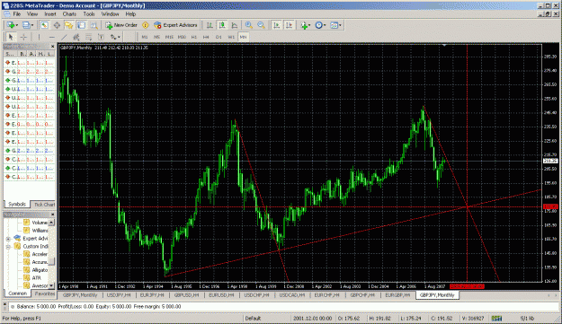This screenshot has height=324, width=562.
Task: Select the Text label tool
Action: coord(101,37)
